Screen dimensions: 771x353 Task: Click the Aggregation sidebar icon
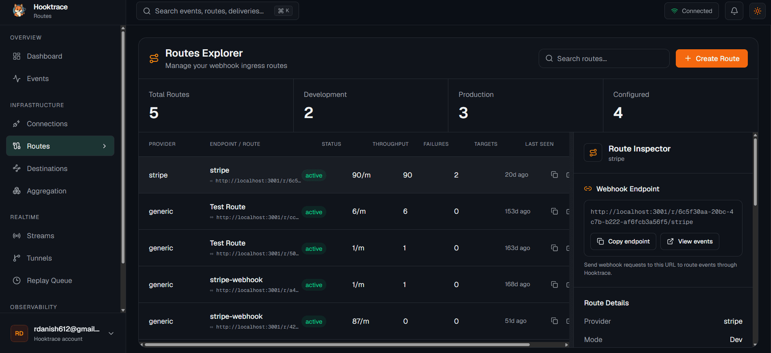pyautogui.click(x=17, y=191)
